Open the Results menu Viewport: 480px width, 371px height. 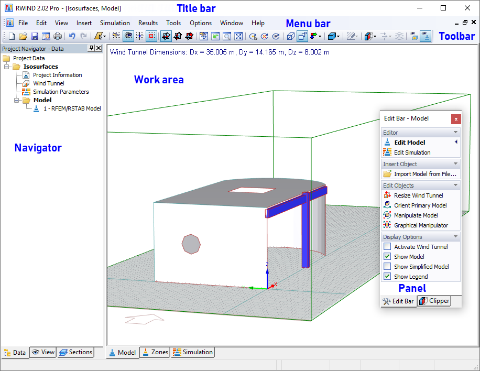[148, 23]
